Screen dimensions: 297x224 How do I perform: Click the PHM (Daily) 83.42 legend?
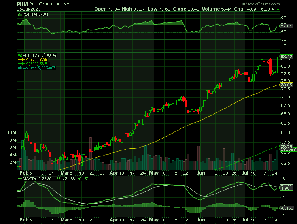pos(39,55)
